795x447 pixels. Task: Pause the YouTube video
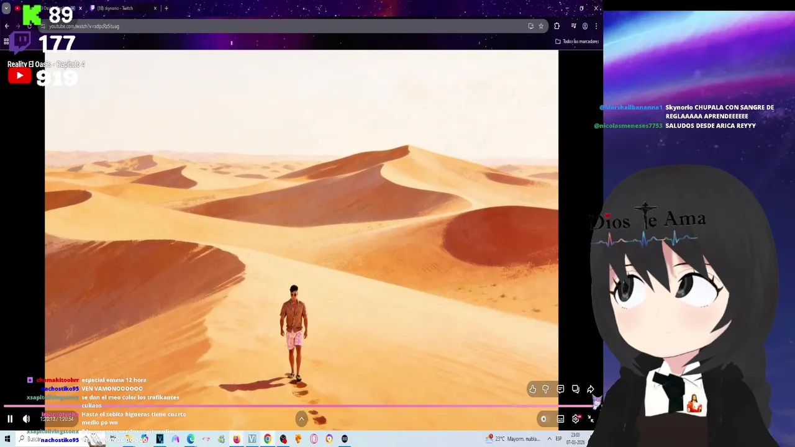click(10, 419)
